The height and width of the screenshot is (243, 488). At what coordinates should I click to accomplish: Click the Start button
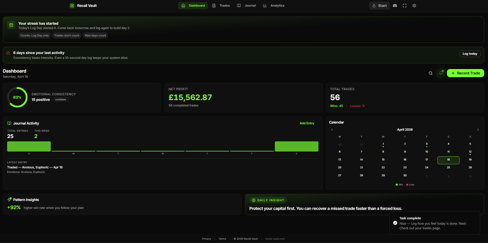coord(379,6)
